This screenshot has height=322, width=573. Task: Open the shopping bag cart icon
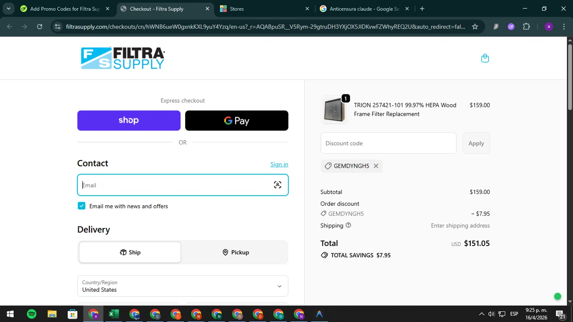click(x=485, y=58)
